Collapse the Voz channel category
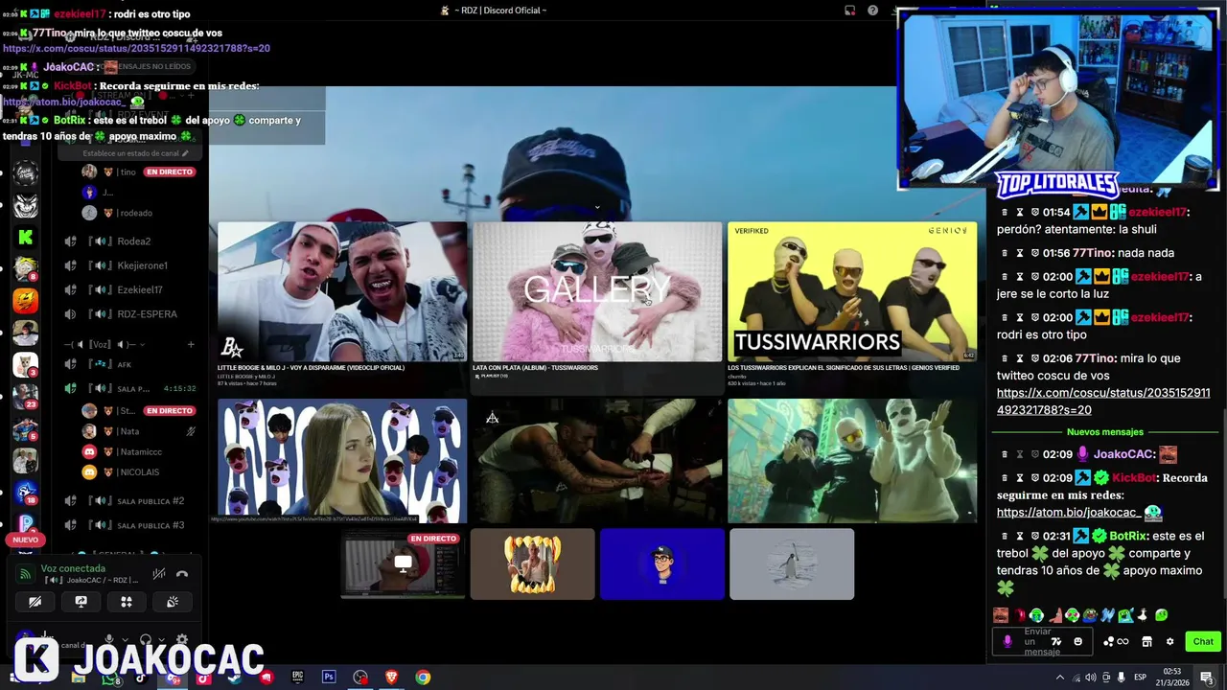1227x690 pixels. point(104,344)
